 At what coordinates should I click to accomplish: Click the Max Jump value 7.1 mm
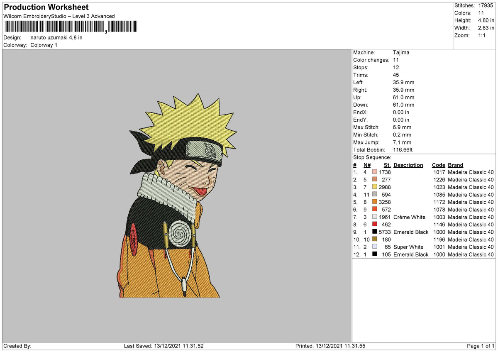point(402,142)
